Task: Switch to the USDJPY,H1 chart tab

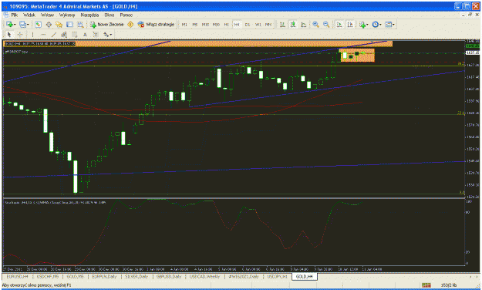Action: click(x=278, y=277)
